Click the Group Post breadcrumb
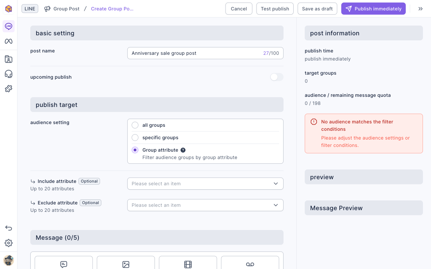This screenshot has height=269, width=431. (66, 9)
